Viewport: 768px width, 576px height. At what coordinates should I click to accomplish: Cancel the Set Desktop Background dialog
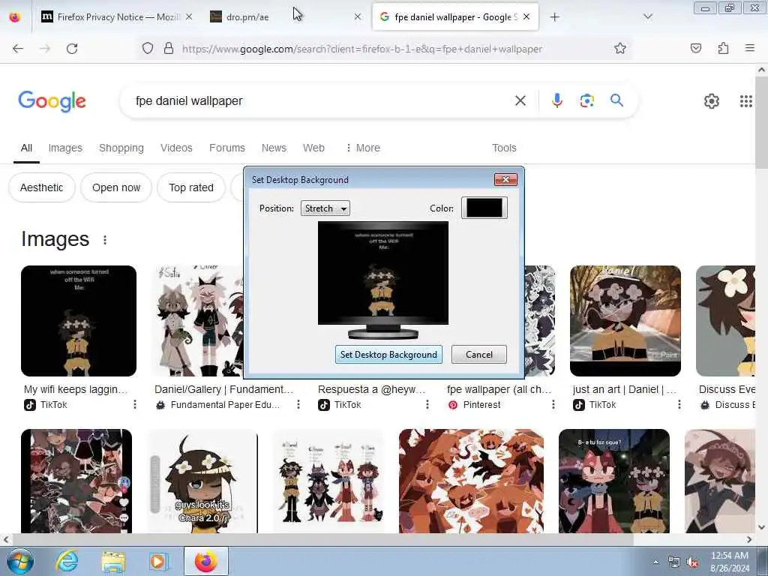click(x=479, y=355)
